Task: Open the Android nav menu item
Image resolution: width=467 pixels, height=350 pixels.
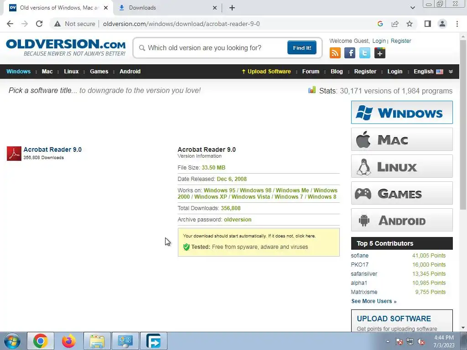Action: coord(130,72)
